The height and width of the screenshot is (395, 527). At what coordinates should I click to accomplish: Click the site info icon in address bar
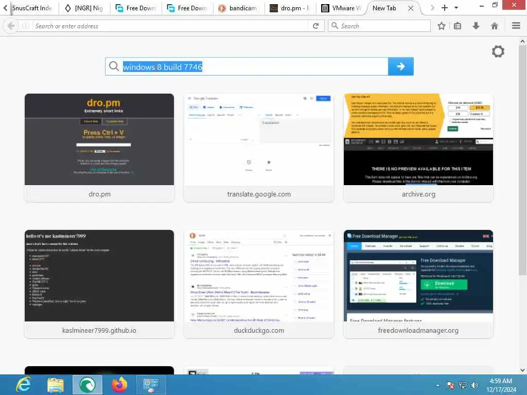pos(25,26)
